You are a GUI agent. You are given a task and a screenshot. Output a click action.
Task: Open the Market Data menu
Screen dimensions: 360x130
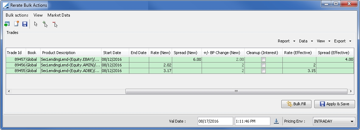point(59,15)
